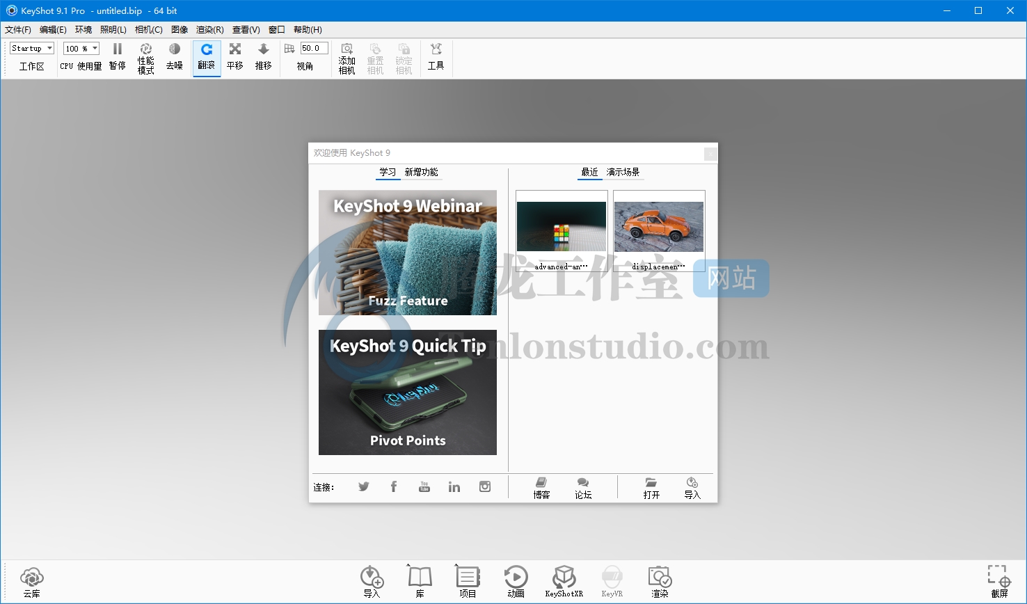Viewport: 1027px width, 604px height.
Task: Open the YouTube link icon
Action: point(424,486)
